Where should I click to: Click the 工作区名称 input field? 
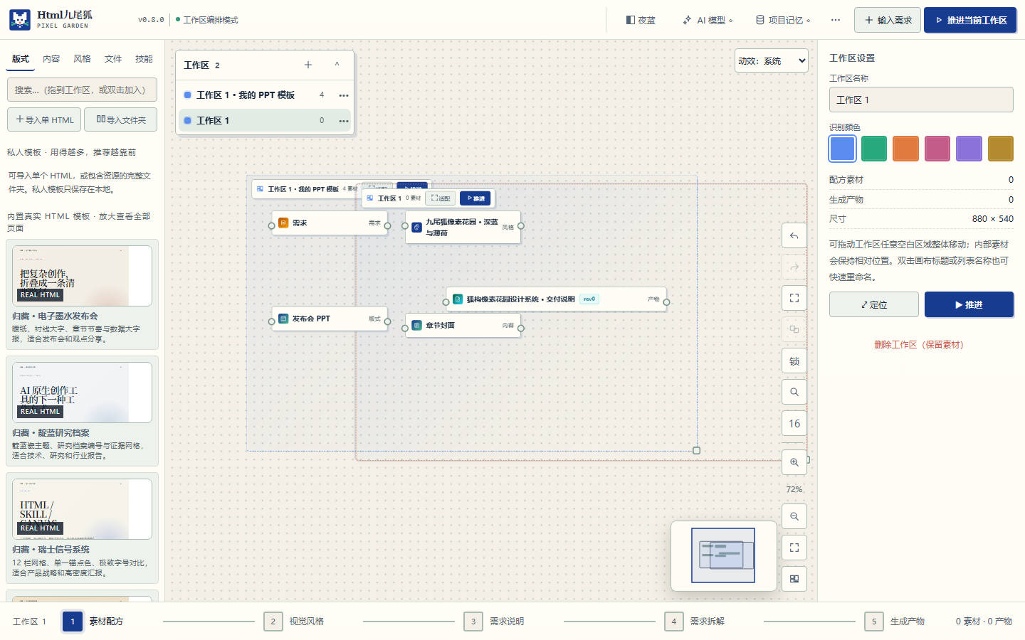pos(921,100)
